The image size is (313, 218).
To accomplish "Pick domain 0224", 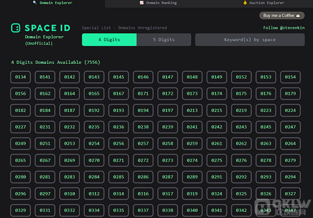I will coord(290,111).
